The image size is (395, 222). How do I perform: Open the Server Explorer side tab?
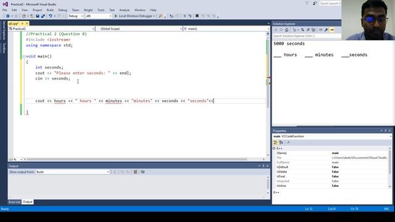4,30
